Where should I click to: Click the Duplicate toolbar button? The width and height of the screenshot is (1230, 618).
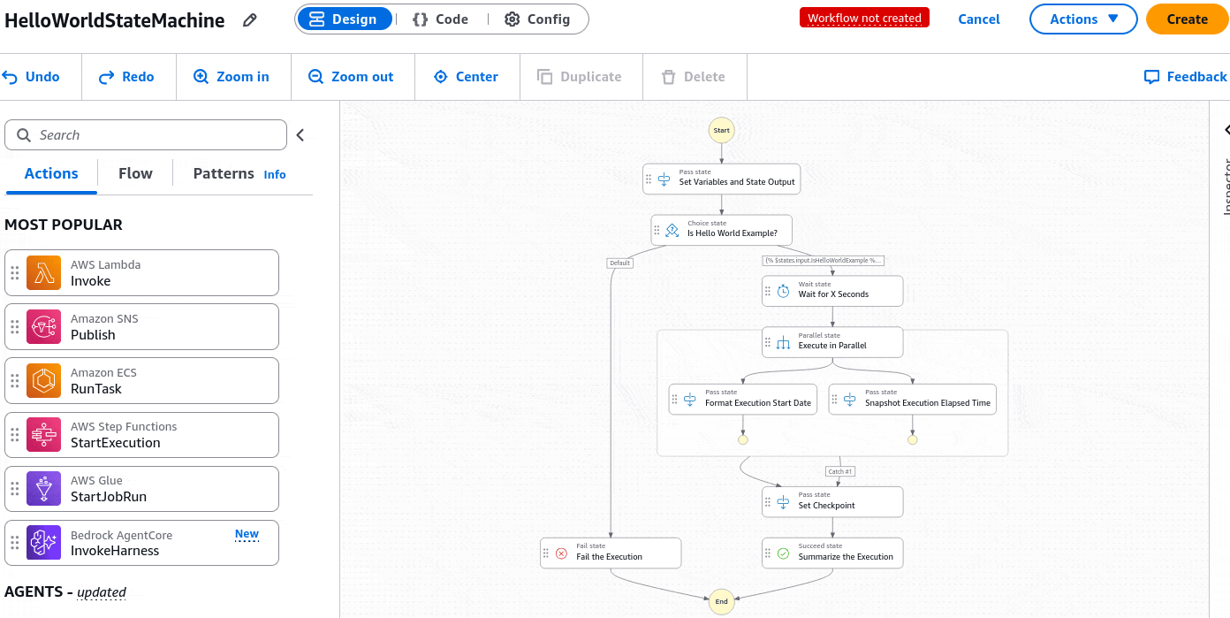point(580,77)
